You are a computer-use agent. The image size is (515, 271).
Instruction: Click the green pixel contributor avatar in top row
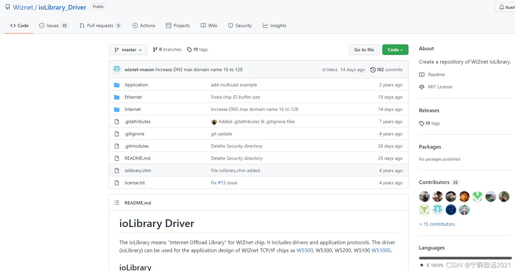pos(478,197)
